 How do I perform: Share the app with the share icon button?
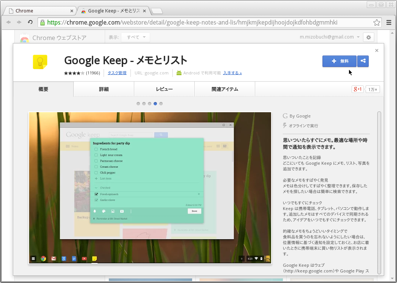tap(363, 61)
